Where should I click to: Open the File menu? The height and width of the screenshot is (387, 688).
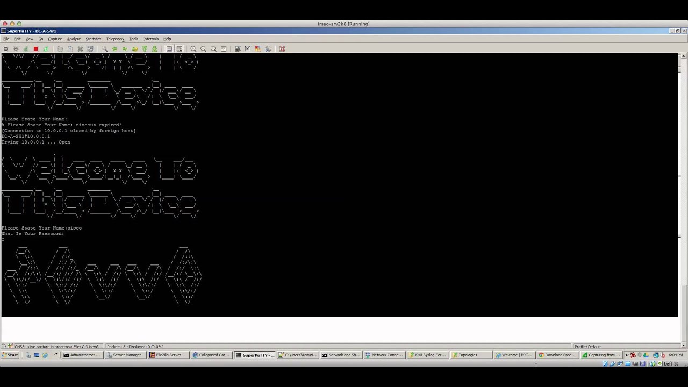6,39
